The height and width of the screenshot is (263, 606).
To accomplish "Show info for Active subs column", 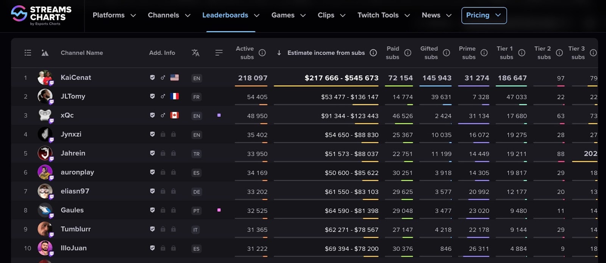I will (262, 53).
